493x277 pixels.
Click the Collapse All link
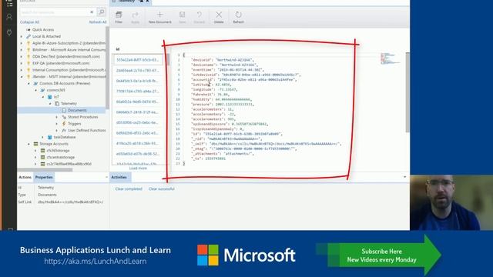pos(29,22)
